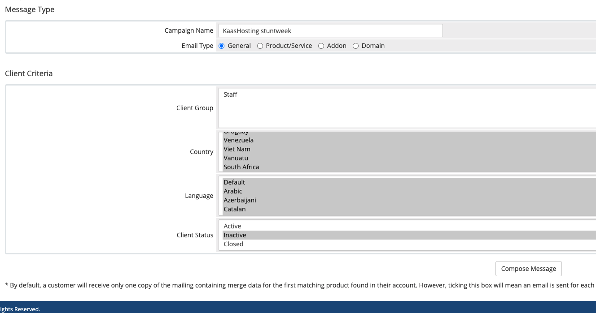Choose Staff in Client Group list
This screenshot has width=596, height=313.
[231, 94]
